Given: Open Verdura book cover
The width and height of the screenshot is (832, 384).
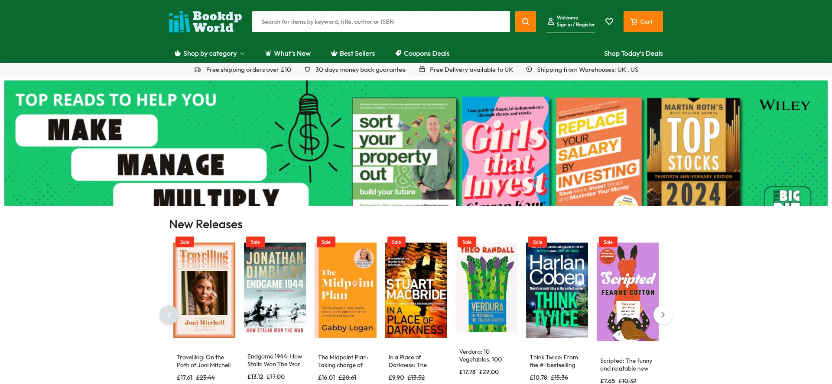Looking at the screenshot, I should coord(487,287).
